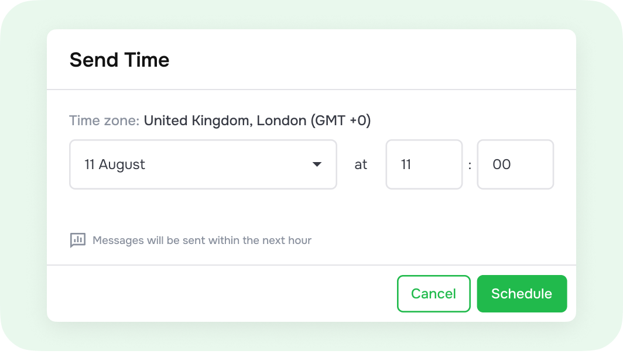Click the "at" label between date and time
623x354 pixels.
coord(361,165)
